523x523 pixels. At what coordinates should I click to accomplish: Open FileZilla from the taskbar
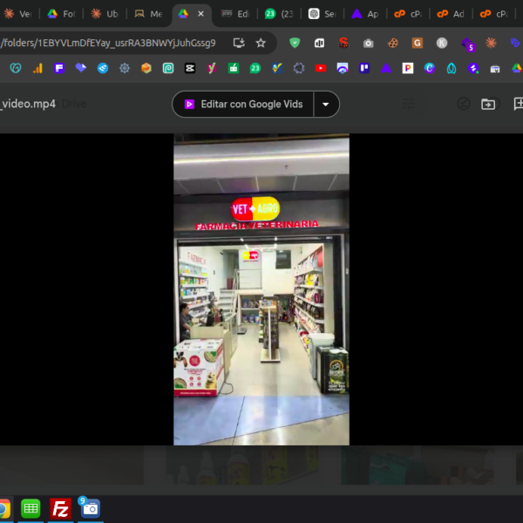60,509
